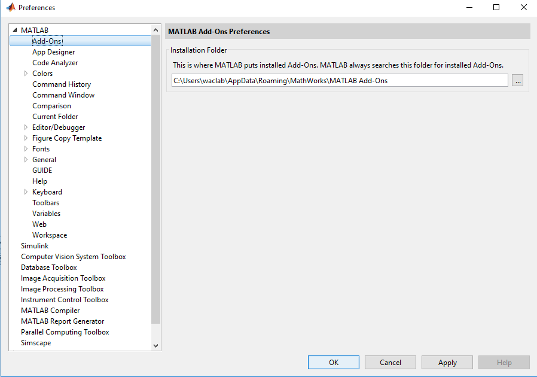Select the Editor/Debugger item
The image size is (537, 377).
59,127
